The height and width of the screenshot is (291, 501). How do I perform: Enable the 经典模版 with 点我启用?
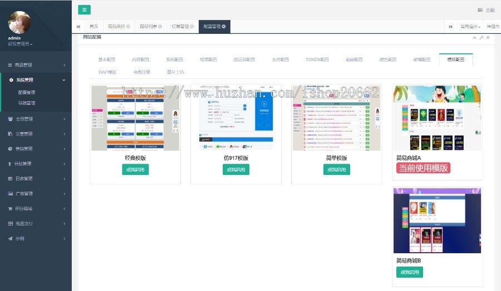tap(135, 169)
